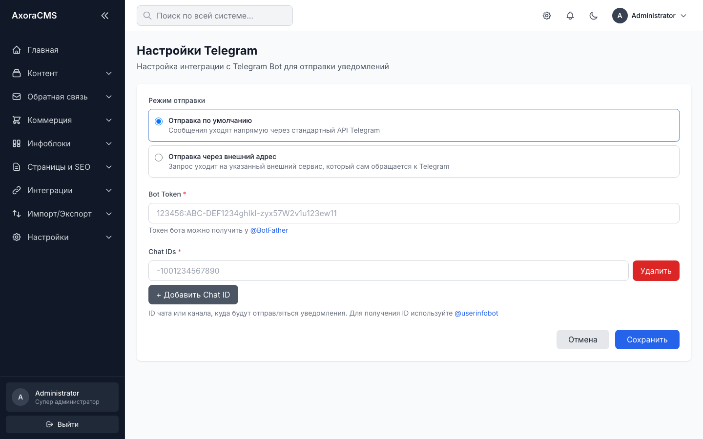The width and height of the screenshot is (703, 439).
Task: Click the Главная home icon
Action: [17, 50]
